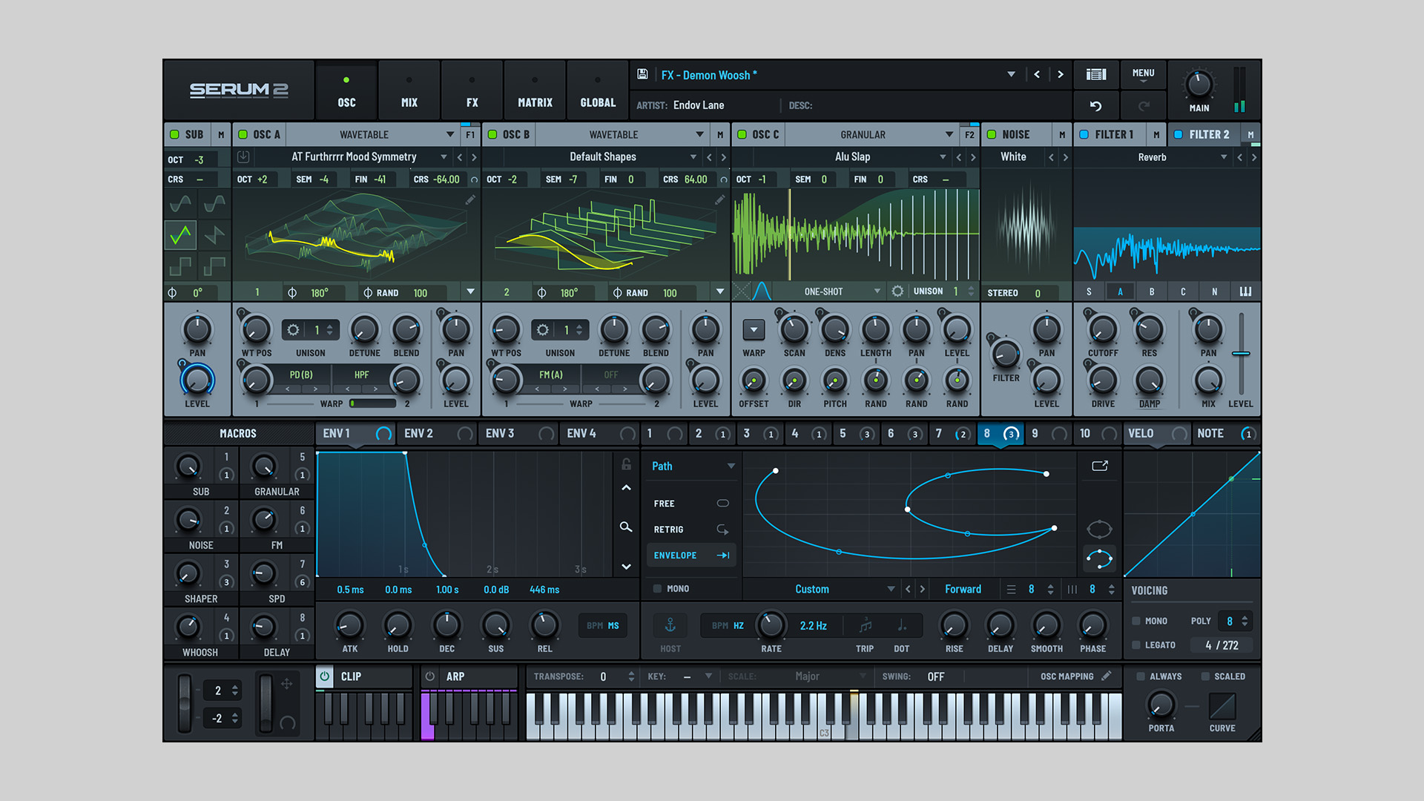Click the LFO anchor host icon
Screen dimensions: 1424x801
pos(670,625)
